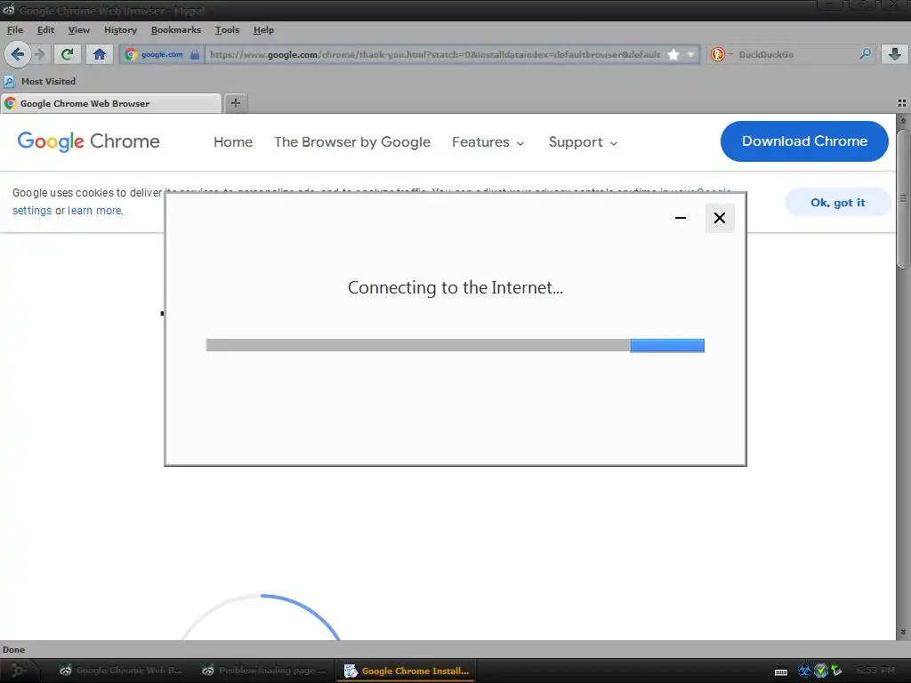Switch to Google Chrome Installer taskbar item

point(406,671)
